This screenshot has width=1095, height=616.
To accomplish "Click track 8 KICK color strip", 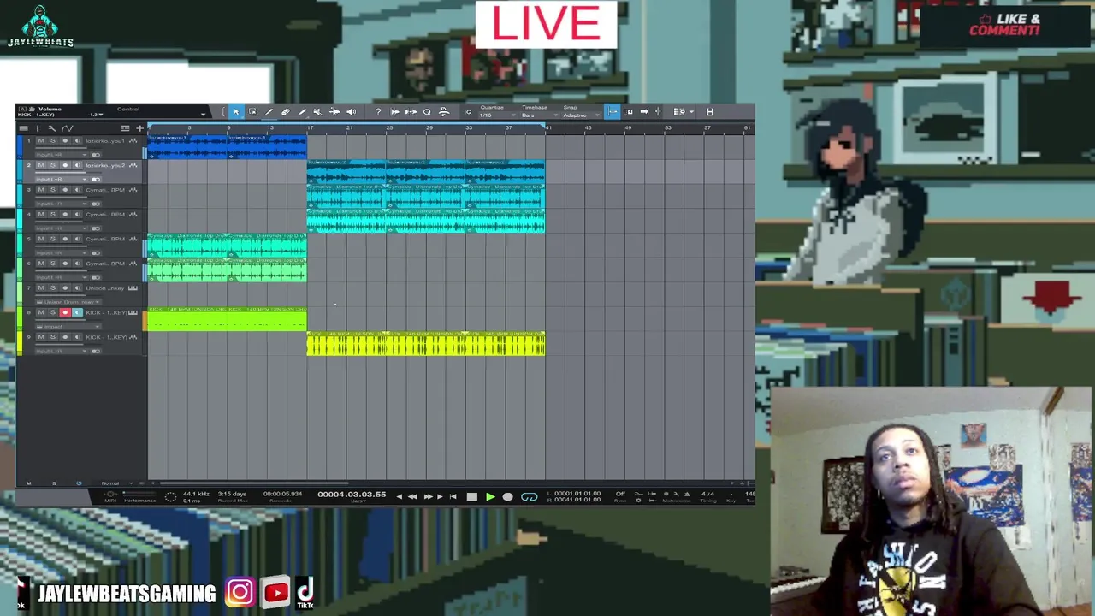I will point(21,319).
